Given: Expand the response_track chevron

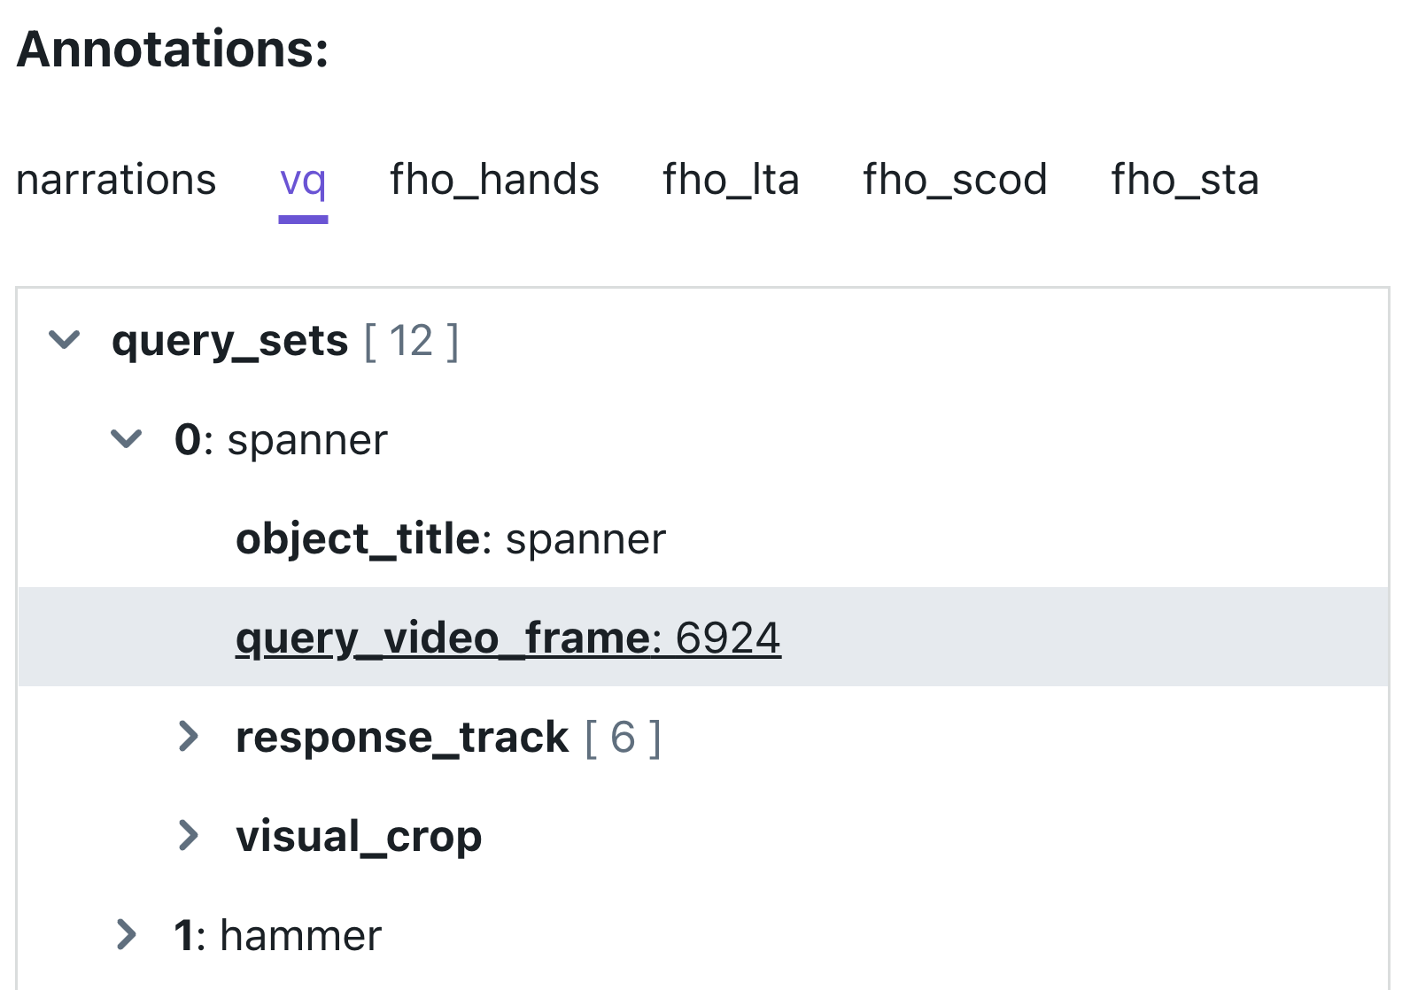Looking at the screenshot, I should [x=188, y=736].
